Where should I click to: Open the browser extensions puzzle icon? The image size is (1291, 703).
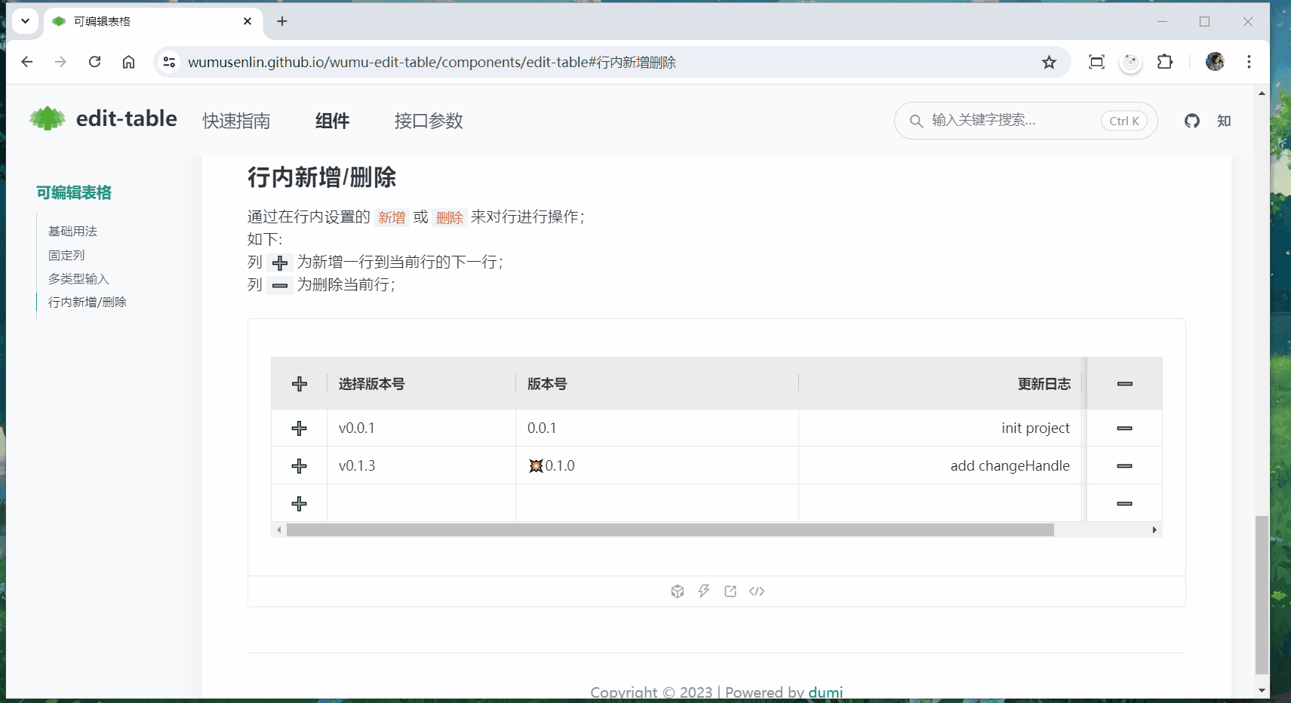[x=1165, y=62]
